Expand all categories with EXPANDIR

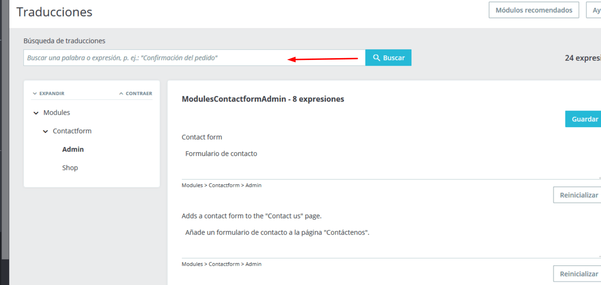[x=48, y=94]
